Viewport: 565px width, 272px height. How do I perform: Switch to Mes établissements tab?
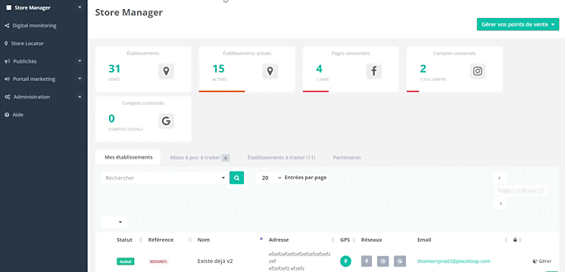point(128,157)
